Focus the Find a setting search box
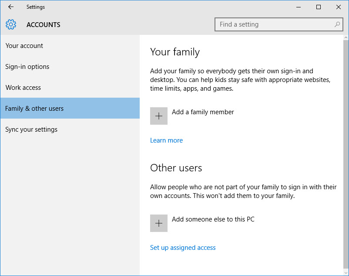349x276 pixels. click(x=279, y=24)
